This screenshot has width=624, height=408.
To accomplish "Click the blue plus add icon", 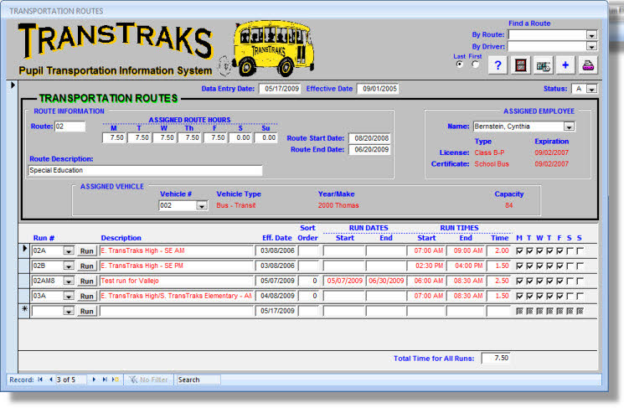I will click(x=566, y=66).
